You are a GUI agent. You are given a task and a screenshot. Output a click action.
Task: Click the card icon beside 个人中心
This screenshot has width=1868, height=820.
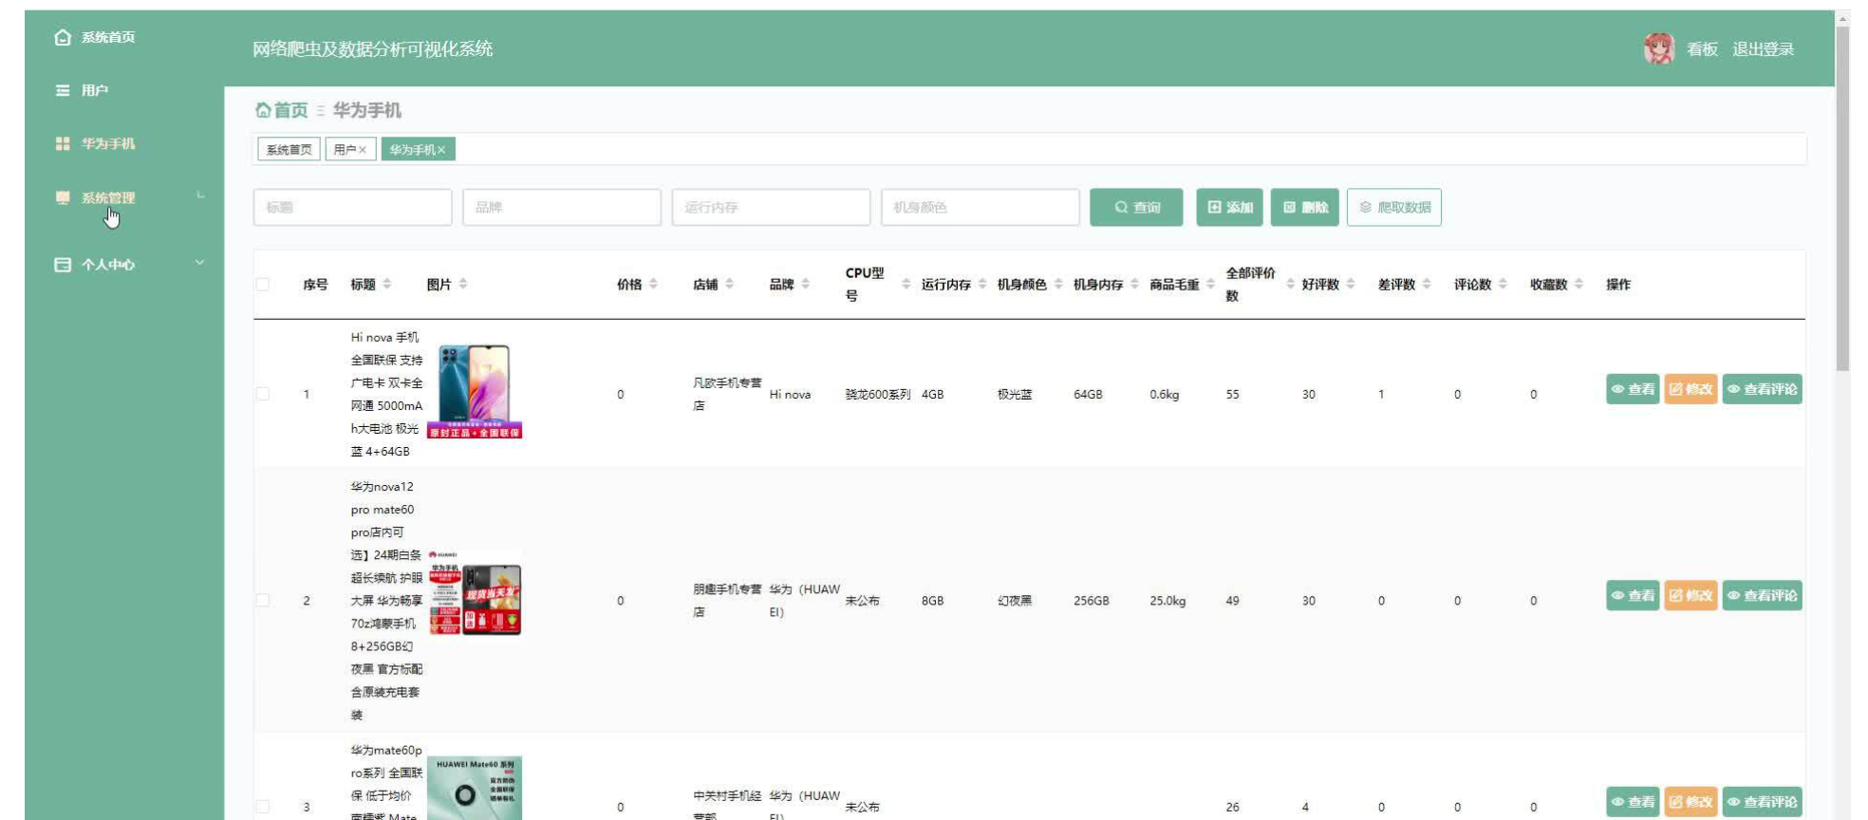click(63, 264)
